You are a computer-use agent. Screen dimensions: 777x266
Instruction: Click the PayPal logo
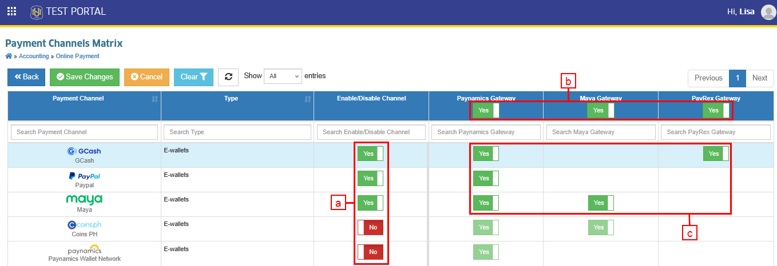pyautogui.click(x=84, y=176)
